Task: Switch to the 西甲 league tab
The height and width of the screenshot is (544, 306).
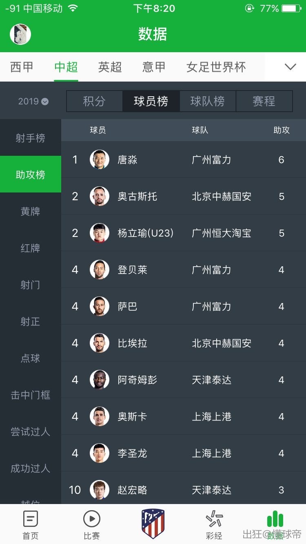Action: tap(22, 67)
